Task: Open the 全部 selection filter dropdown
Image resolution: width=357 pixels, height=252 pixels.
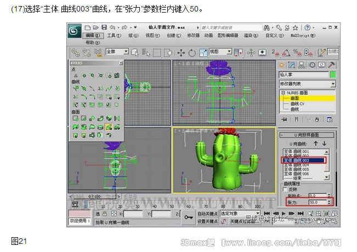Action: pos(117,51)
